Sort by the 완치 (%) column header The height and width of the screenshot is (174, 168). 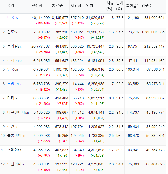120,6
